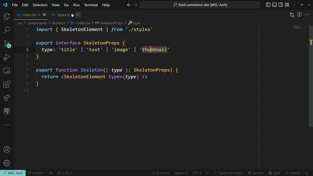The width and height of the screenshot is (313, 176).
Task: Open notifications bell icon
Action: pos(307,173)
